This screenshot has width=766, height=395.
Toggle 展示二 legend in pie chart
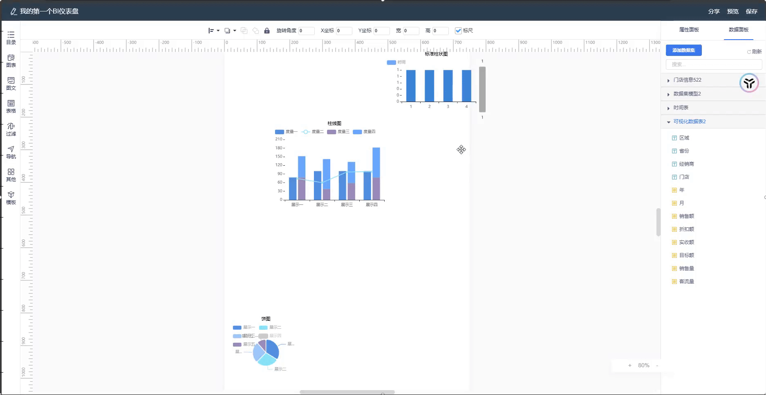(270, 327)
